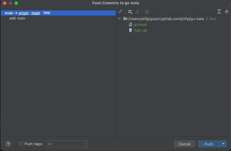Open the Push tags 'All' dropdown

67,144
